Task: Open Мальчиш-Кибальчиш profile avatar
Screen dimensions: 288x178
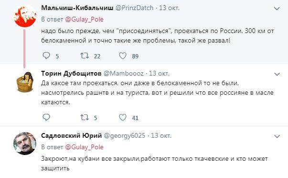Action: 25,16
